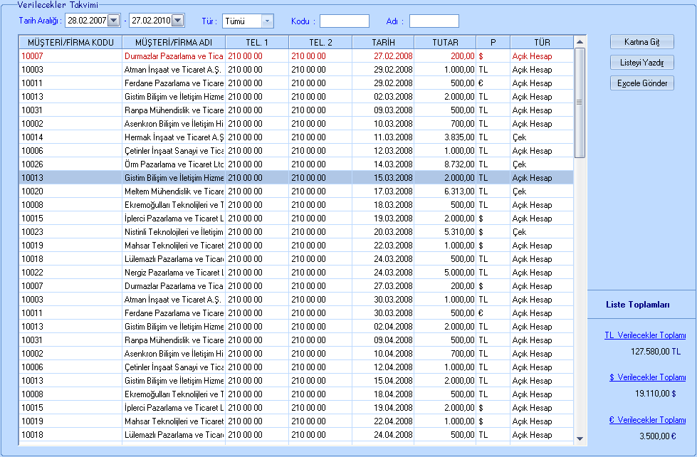Select Hermak İnşaat ve Ticaret row

(296, 137)
